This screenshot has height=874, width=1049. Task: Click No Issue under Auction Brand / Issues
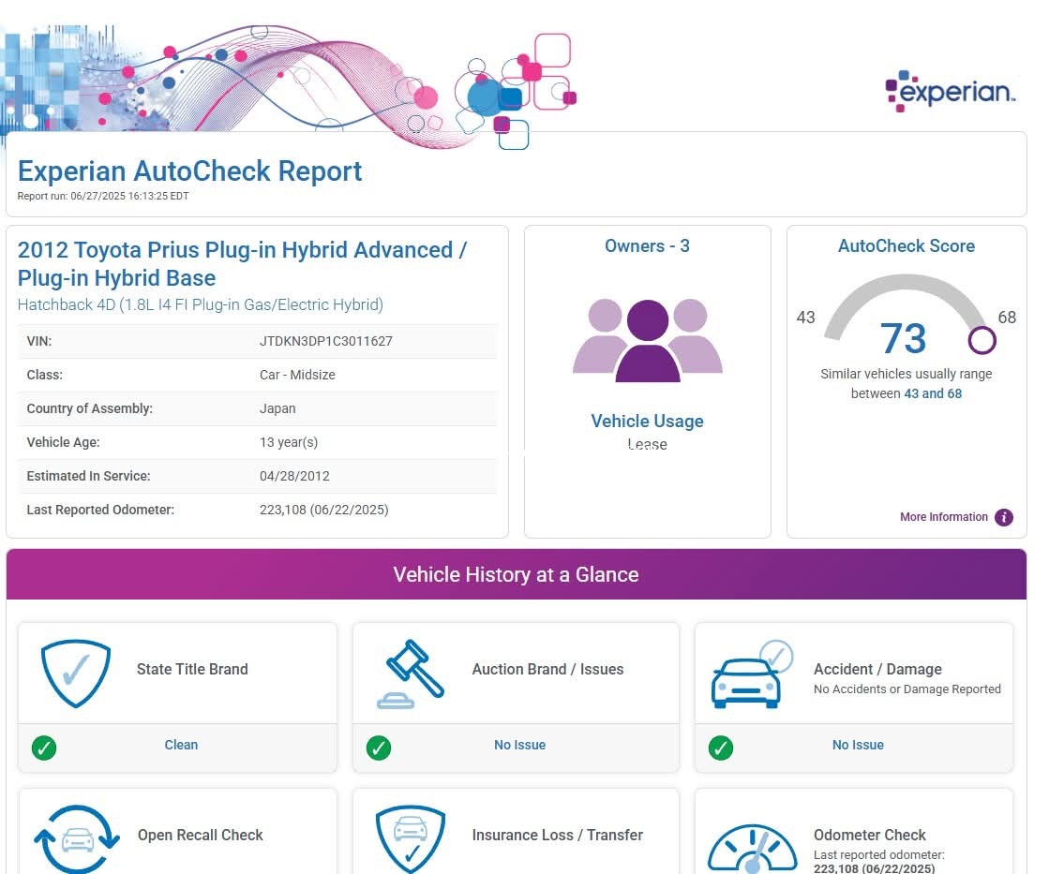tap(520, 745)
